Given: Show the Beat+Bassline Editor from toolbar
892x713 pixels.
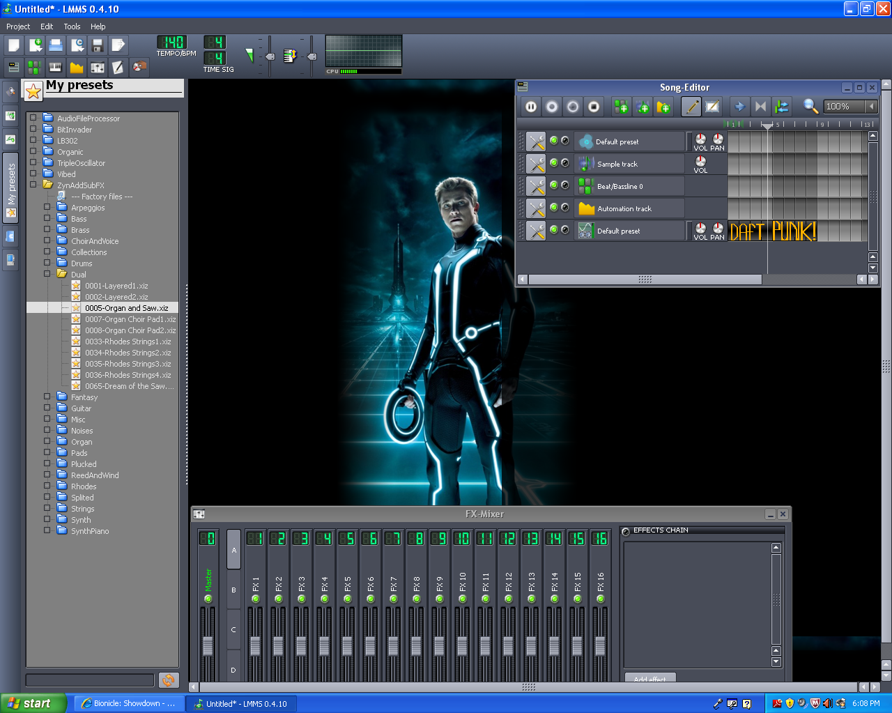Looking at the screenshot, I should click(34, 67).
